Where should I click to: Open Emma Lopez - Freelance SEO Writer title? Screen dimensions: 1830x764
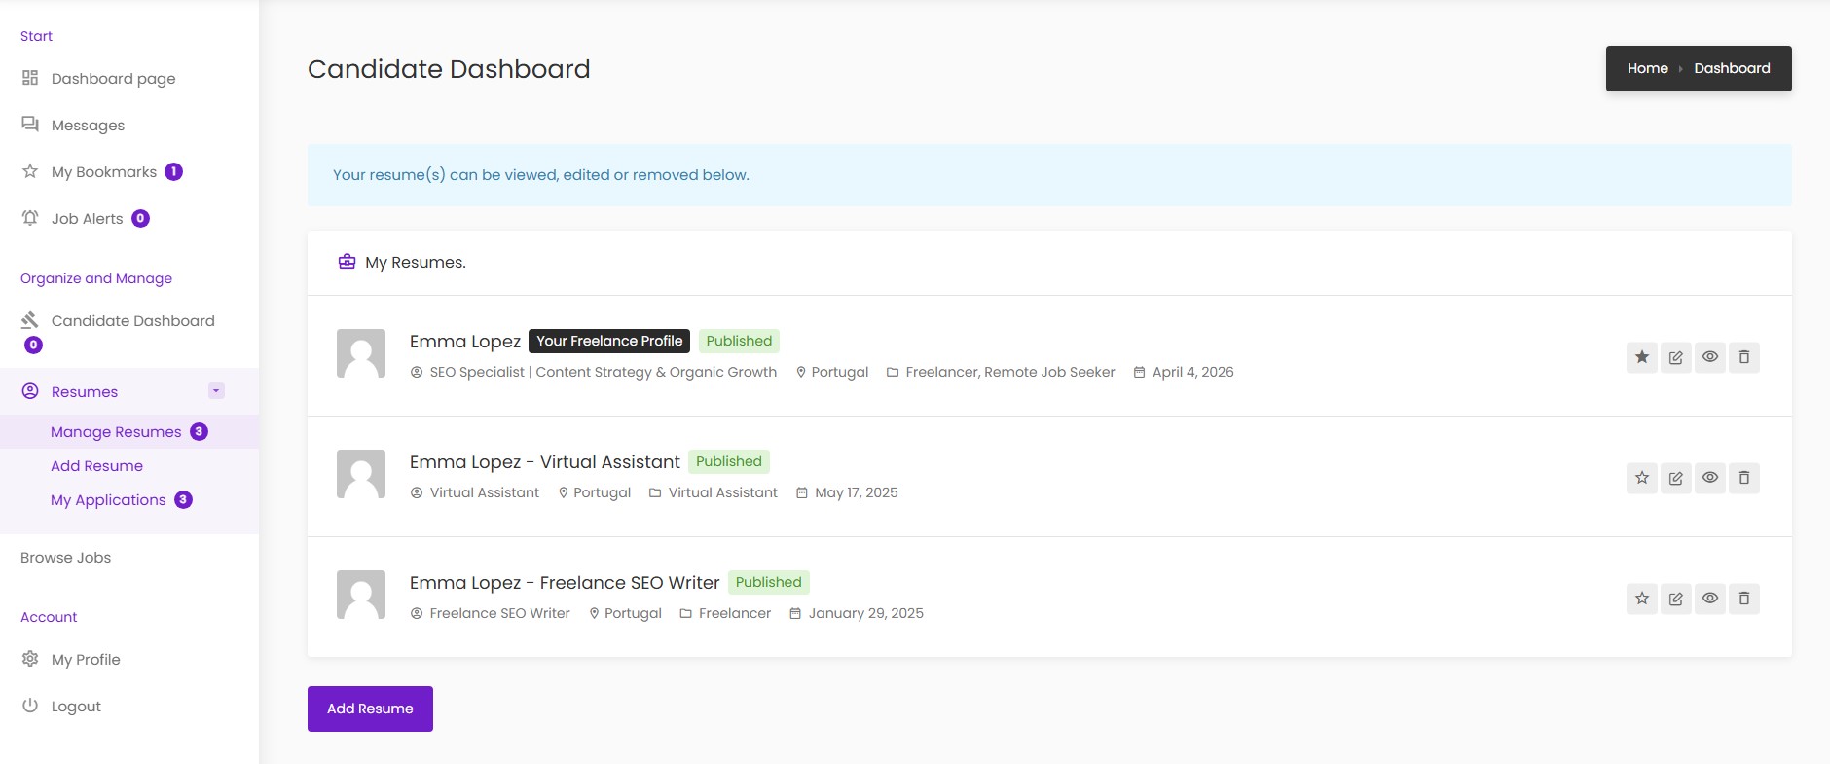(564, 583)
